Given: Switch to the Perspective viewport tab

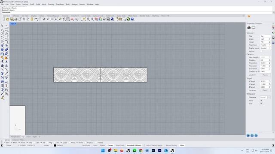Looking at the screenshot, I should (15, 137).
